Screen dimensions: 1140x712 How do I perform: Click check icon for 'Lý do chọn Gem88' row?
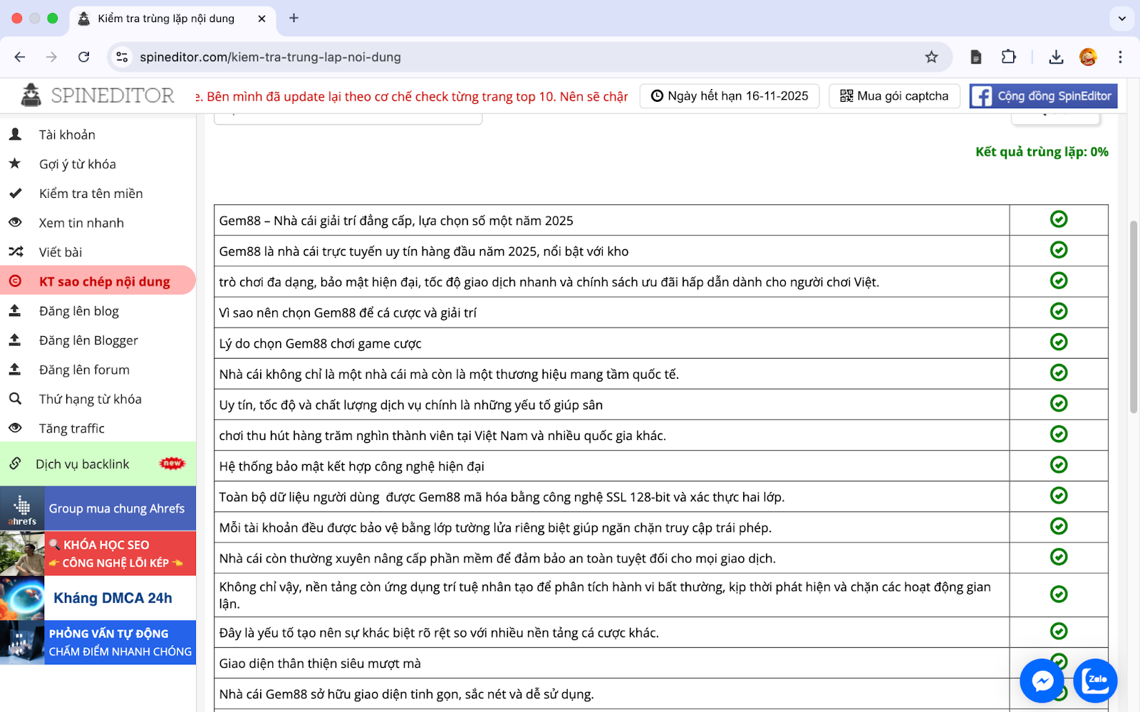(x=1059, y=342)
